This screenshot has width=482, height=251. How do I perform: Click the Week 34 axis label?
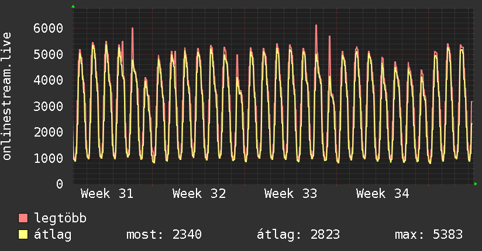click(383, 194)
